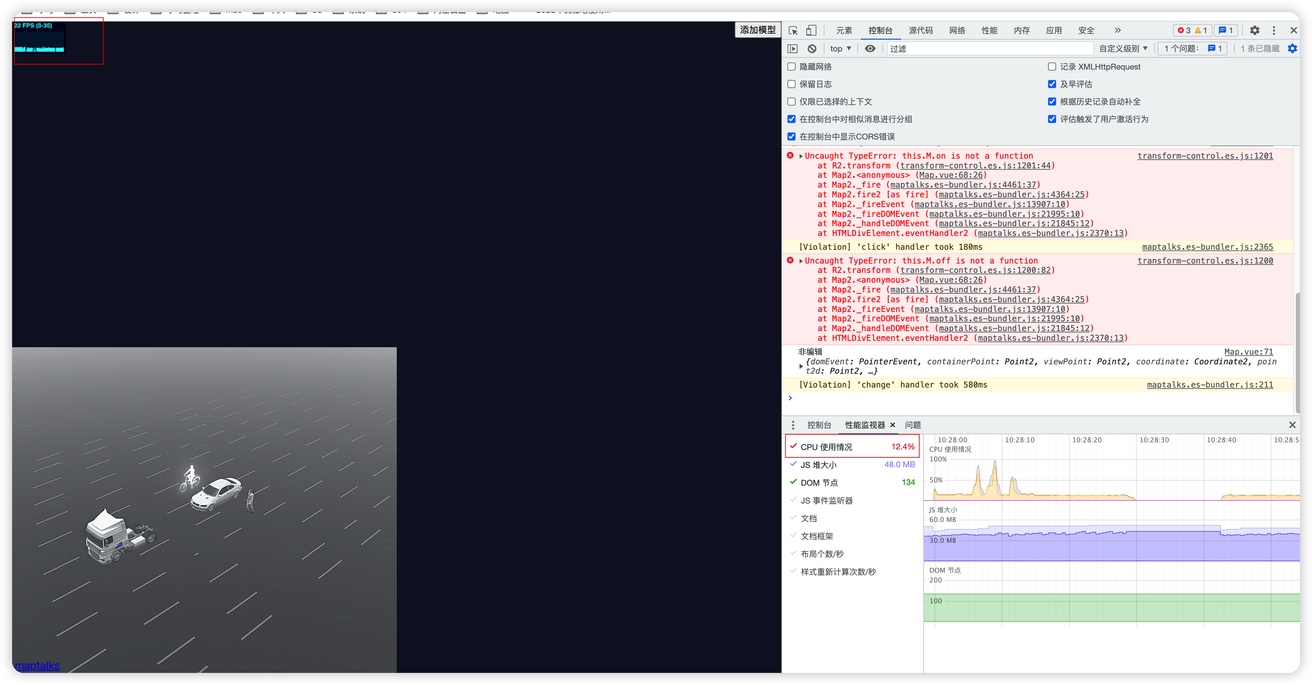
Task: Click the maptalks link at bottom left
Action: point(37,666)
